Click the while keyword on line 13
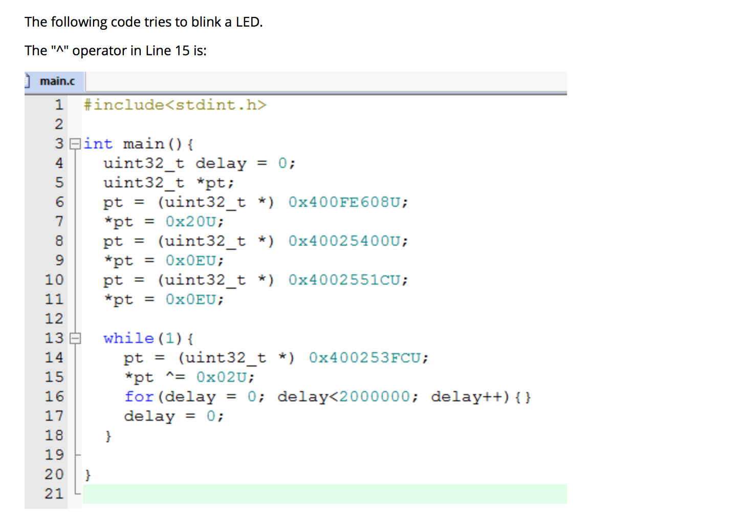The height and width of the screenshot is (518, 739). tap(128, 338)
